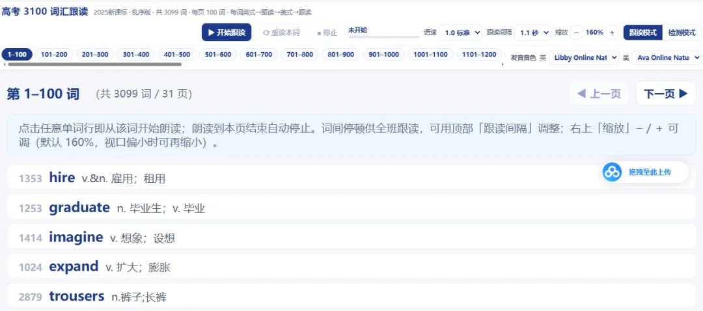The image size is (703, 311).
Task: Click the right scroll arrow of tab strip
Action: click(502, 64)
